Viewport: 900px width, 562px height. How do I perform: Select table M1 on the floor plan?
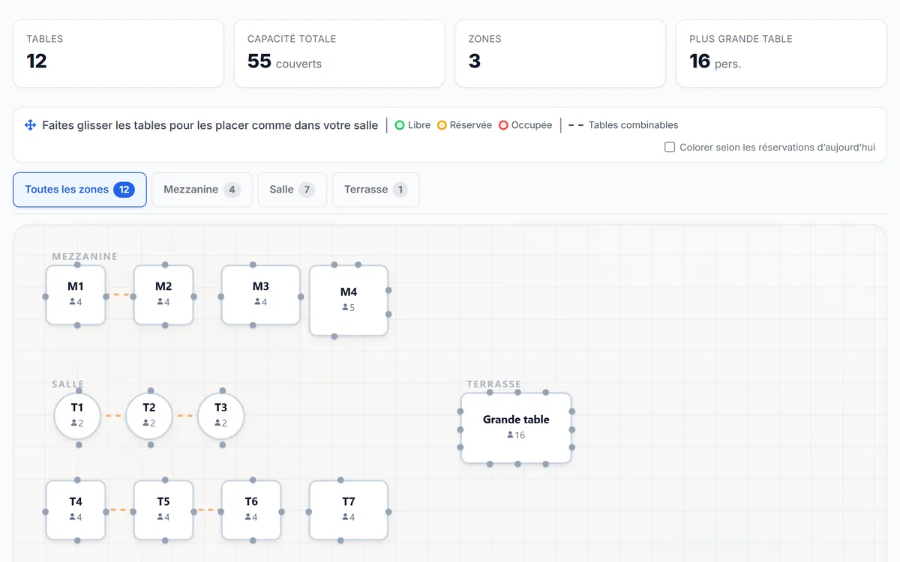pos(76,295)
